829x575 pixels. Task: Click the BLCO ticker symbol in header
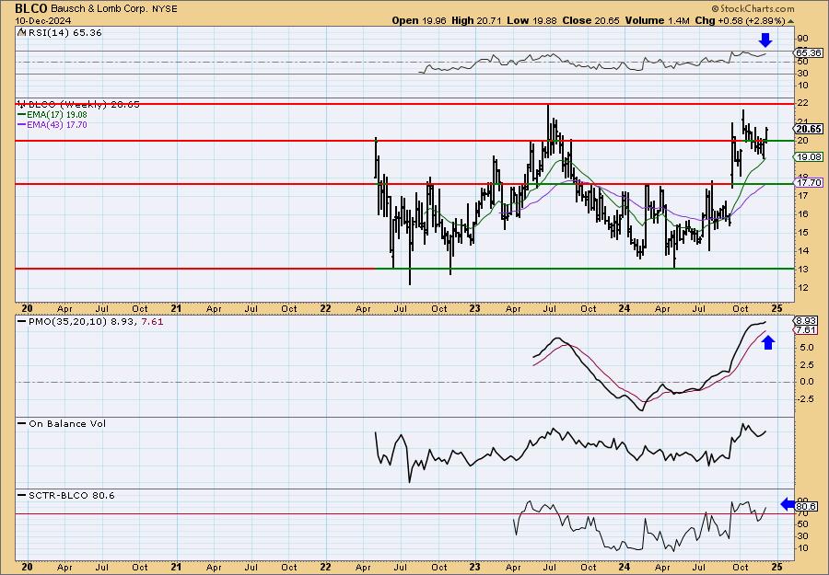point(31,8)
